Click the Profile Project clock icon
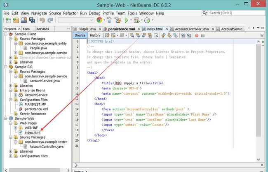Viewport: 268px width, 172px height. [x=147, y=20]
